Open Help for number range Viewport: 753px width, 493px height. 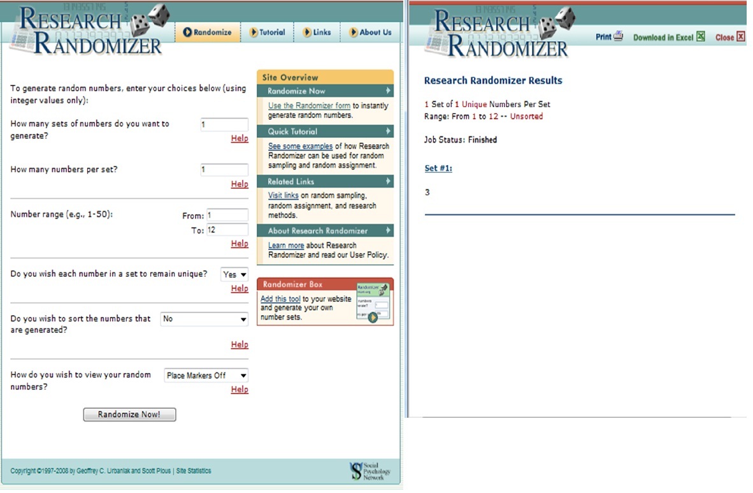pos(240,244)
